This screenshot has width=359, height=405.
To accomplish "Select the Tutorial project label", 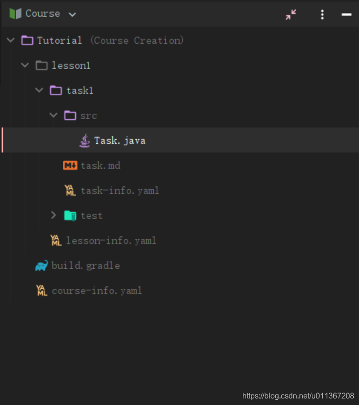I will (60, 40).
